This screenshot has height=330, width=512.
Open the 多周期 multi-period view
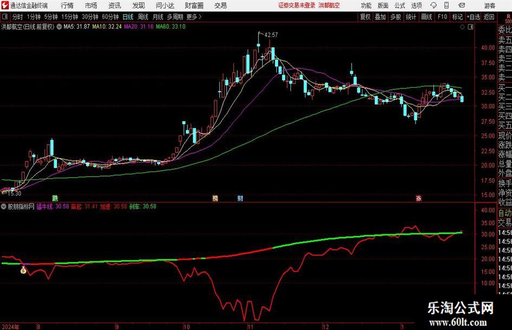click(175, 17)
